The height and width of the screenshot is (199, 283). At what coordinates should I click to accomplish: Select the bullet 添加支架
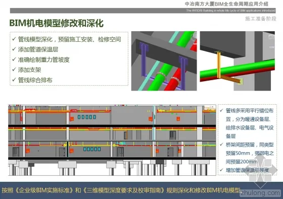coord(30,70)
